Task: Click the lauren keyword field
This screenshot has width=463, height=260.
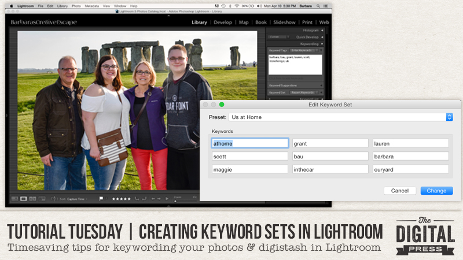Action: click(411, 143)
